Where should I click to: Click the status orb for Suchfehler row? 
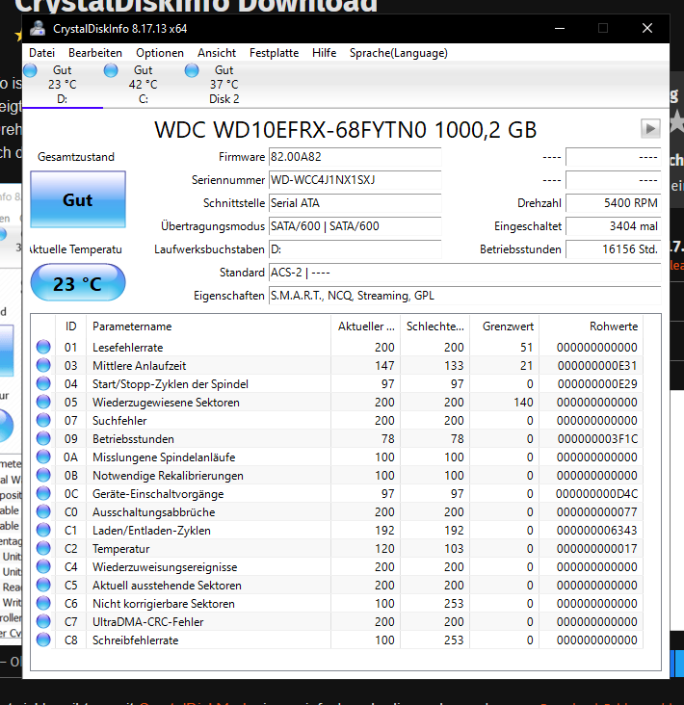click(x=43, y=420)
